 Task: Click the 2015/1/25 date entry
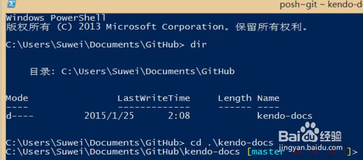pyautogui.click(x=109, y=116)
